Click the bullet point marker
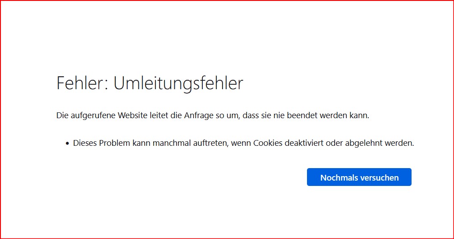 pos(67,144)
